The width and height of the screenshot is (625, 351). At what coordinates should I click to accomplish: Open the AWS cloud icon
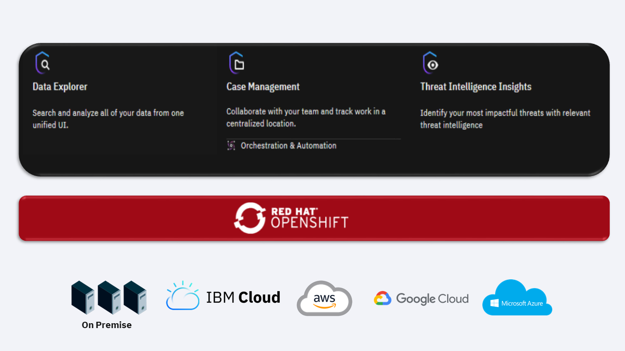pyautogui.click(x=324, y=298)
